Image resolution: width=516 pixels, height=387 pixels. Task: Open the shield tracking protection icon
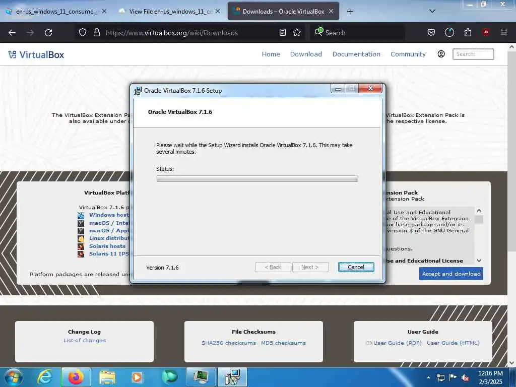(83, 32)
